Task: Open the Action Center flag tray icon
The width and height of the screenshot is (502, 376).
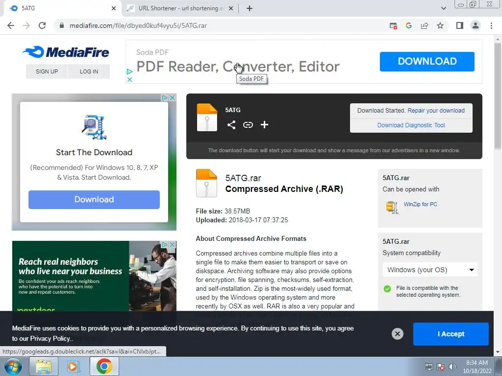Action: point(441,367)
